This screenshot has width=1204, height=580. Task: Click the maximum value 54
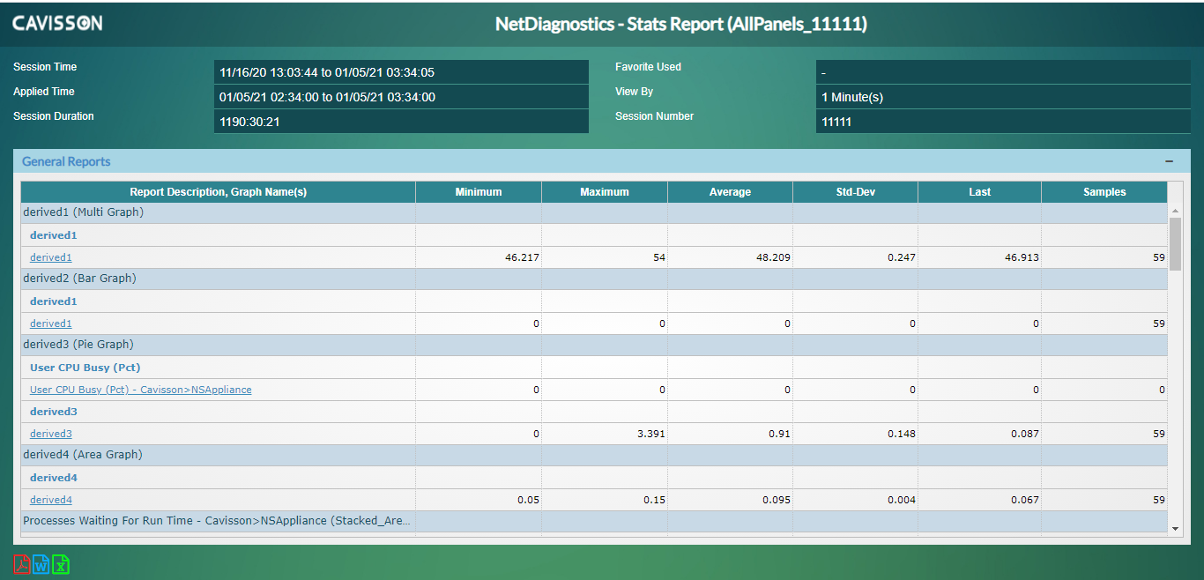[x=659, y=257]
